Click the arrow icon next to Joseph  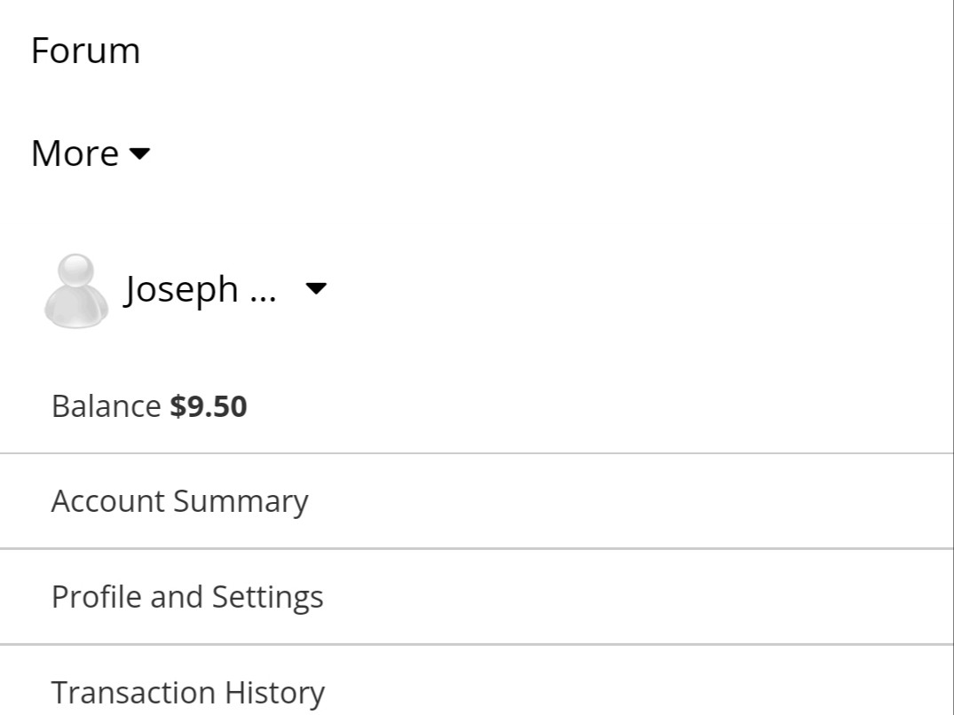[x=316, y=288]
